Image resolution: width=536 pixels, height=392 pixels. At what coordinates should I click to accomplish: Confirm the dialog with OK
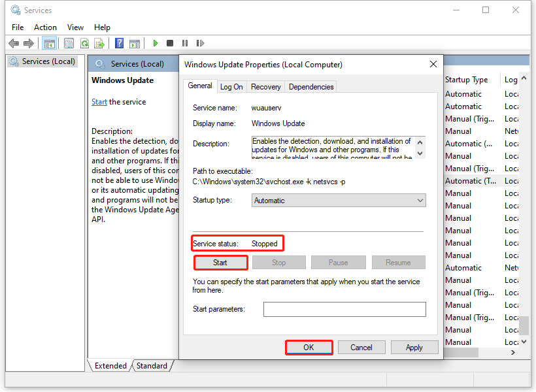(x=309, y=348)
